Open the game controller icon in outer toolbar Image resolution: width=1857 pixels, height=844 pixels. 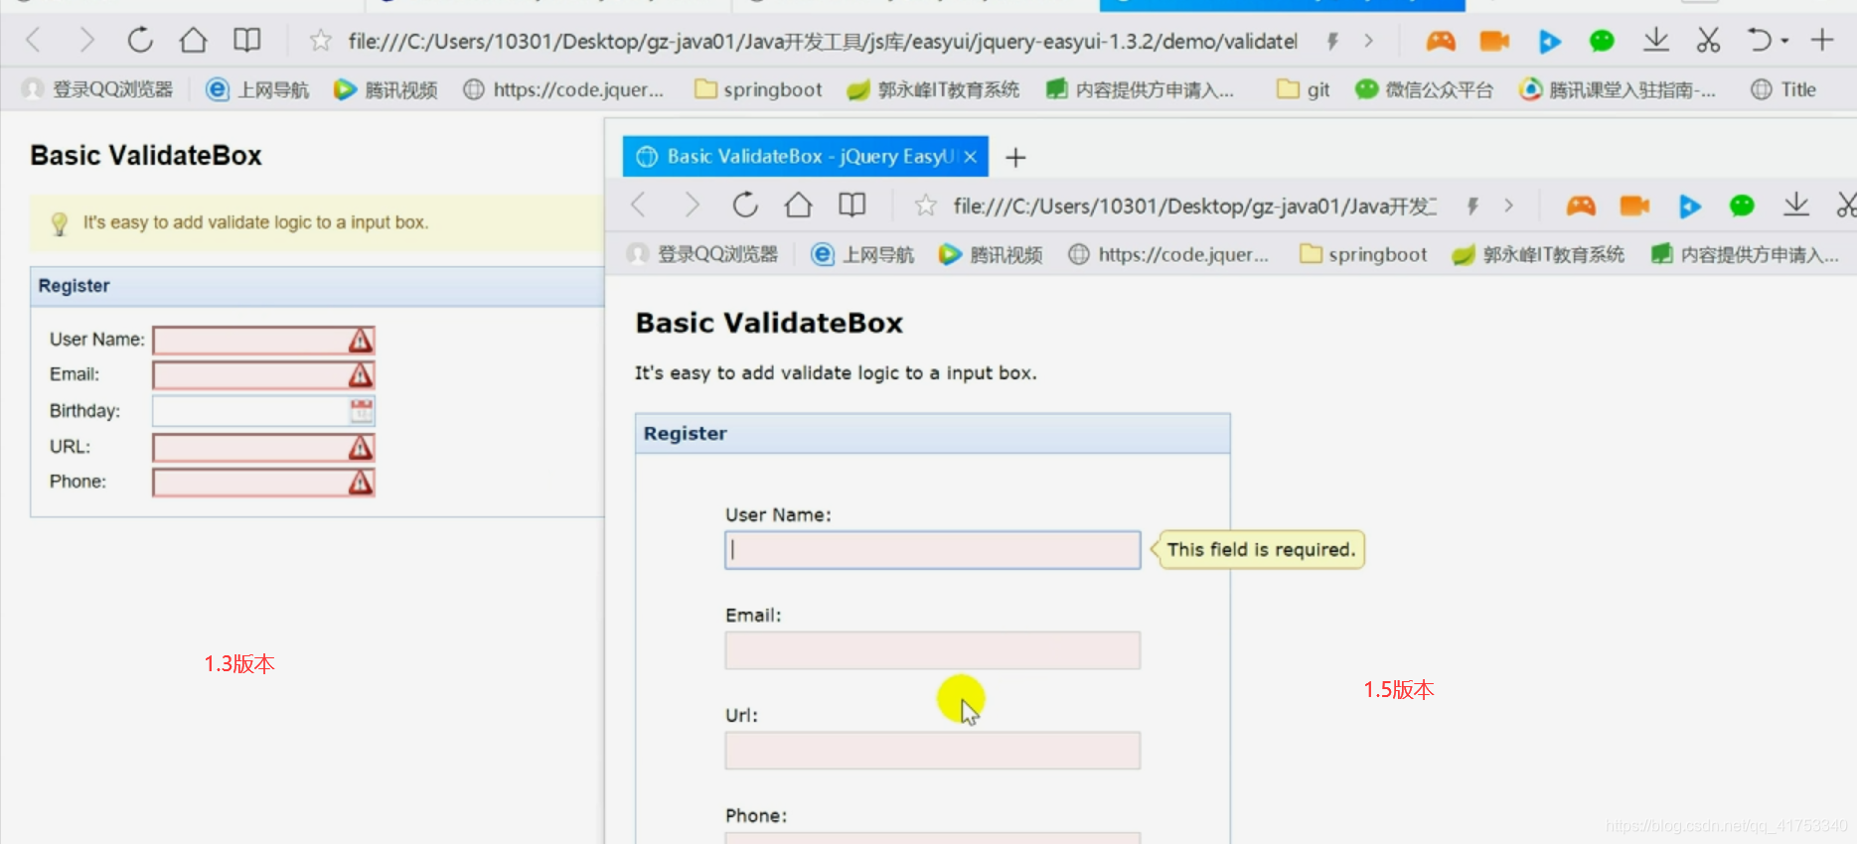(1441, 41)
